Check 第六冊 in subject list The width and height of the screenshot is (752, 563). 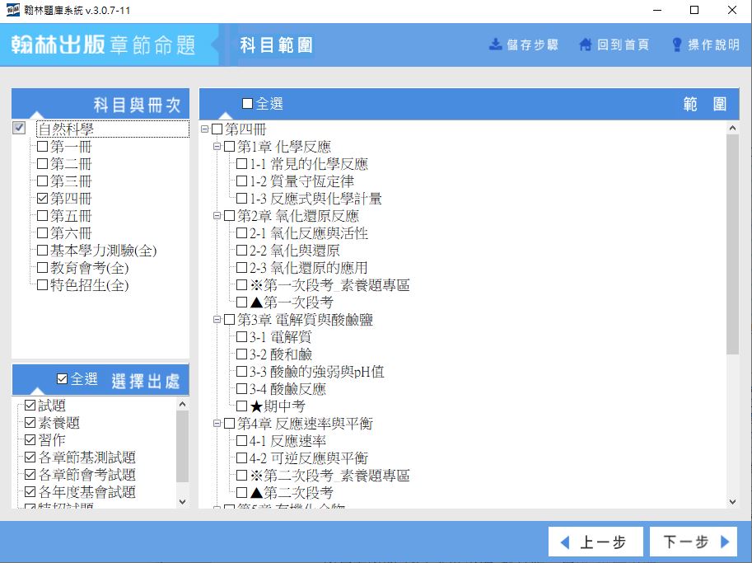[x=42, y=232]
